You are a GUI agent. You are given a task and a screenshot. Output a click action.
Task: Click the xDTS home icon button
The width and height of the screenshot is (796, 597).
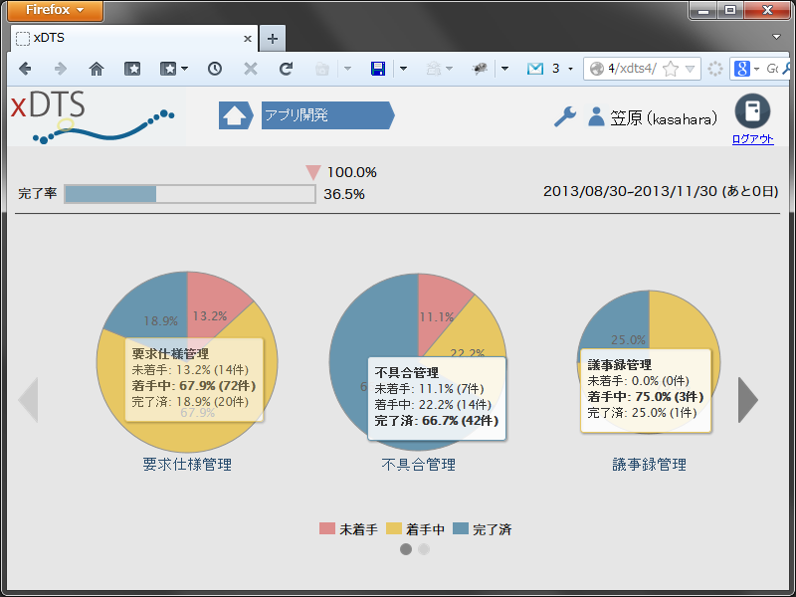point(236,115)
